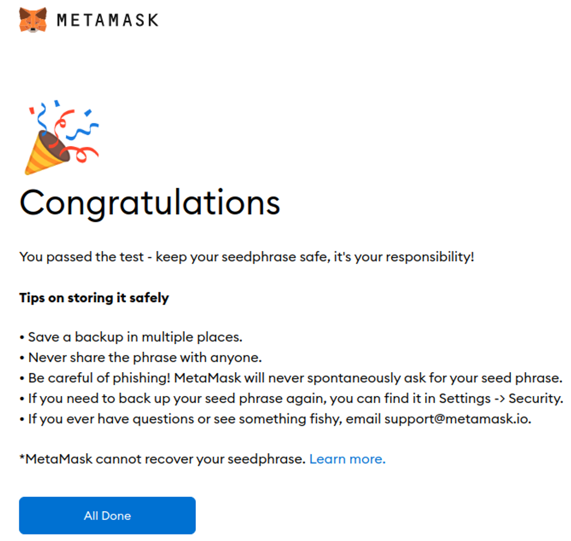
Task: Click the 'Tips on storing it safely' heading
Action: [x=94, y=298]
